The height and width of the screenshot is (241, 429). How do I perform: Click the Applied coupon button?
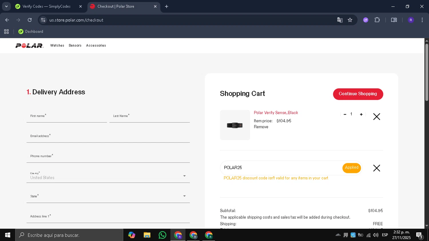tap(351, 168)
